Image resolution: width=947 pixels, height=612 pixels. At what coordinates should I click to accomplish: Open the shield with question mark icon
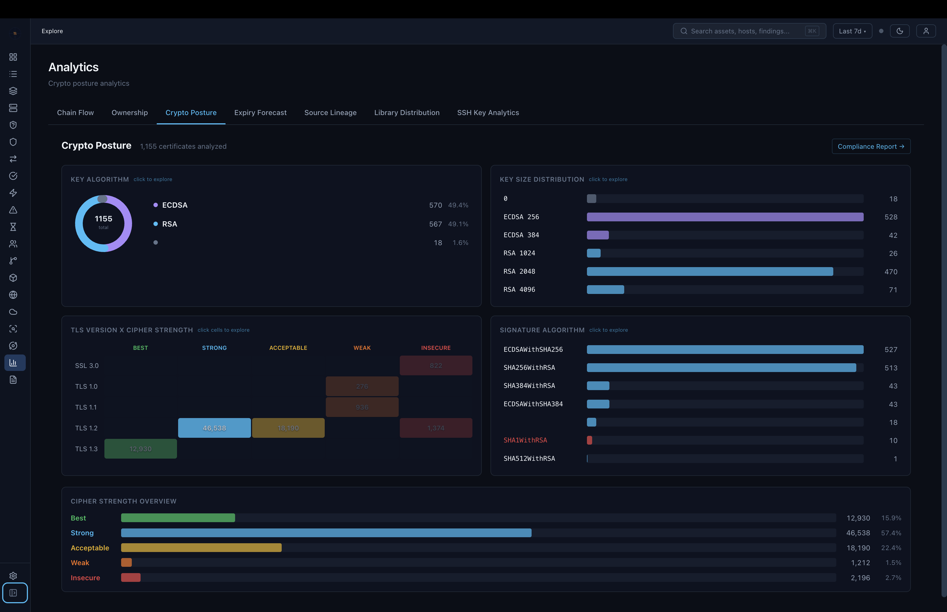[x=13, y=125]
